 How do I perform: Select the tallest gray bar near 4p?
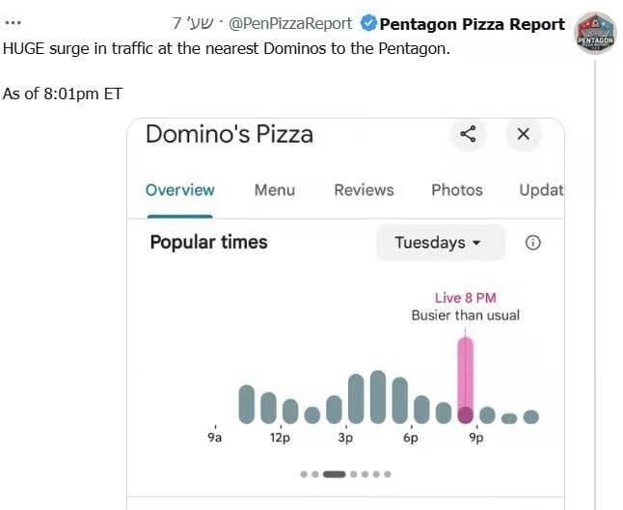[x=378, y=397]
